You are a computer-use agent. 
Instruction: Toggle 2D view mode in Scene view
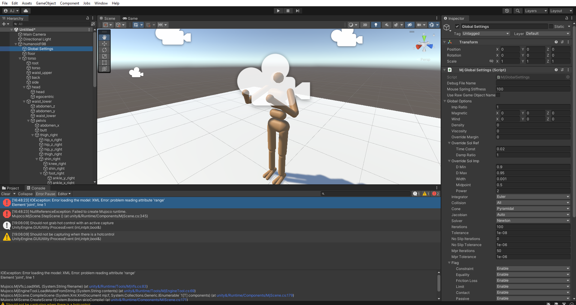pyautogui.click(x=365, y=25)
